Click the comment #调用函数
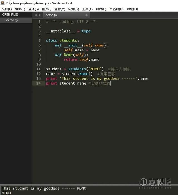 (106, 74)
